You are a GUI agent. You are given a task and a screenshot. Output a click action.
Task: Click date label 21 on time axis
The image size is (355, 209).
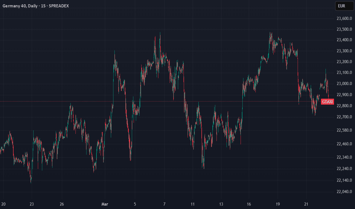click(306, 204)
